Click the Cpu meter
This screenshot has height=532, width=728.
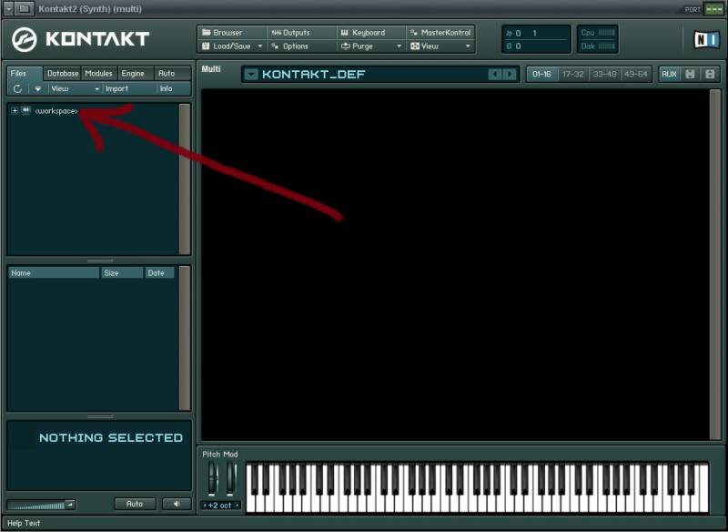coord(598,33)
